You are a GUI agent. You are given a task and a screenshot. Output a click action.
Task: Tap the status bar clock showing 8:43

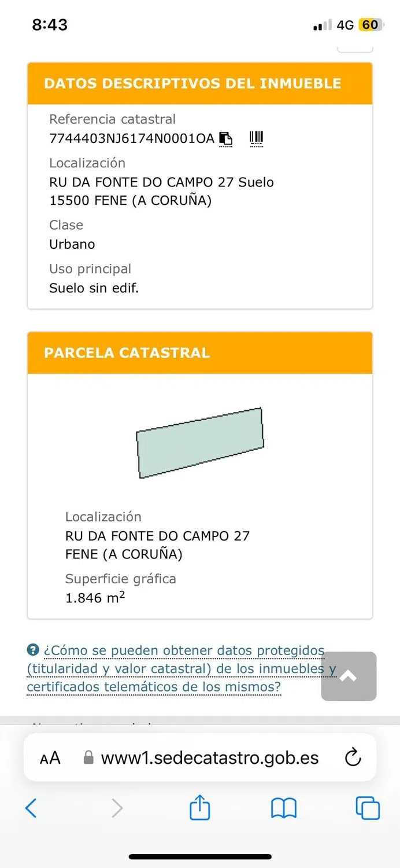pyautogui.click(x=50, y=25)
